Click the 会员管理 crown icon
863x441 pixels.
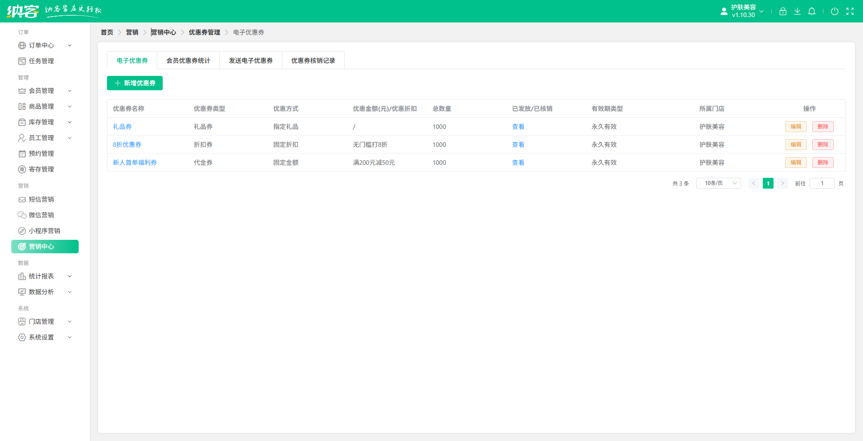pyautogui.click(x=22, y=91)
